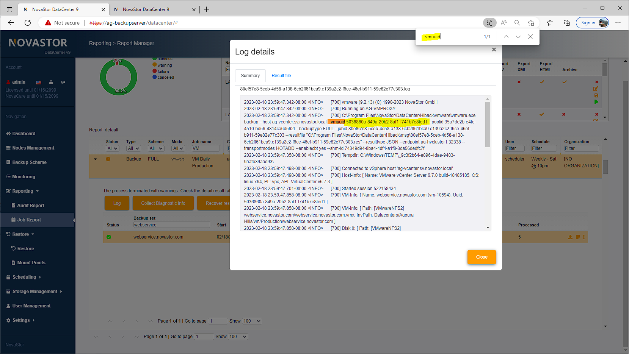Click the upper Go to page field
Screen dimensions: 629x354
click(218, 321)
